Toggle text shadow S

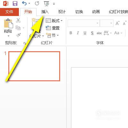click(92, 33)
